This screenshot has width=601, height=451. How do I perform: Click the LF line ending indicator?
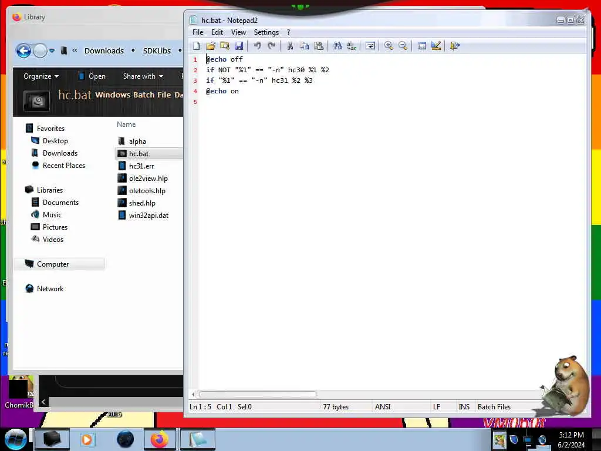pyautogui.click(x=437, y=407)
